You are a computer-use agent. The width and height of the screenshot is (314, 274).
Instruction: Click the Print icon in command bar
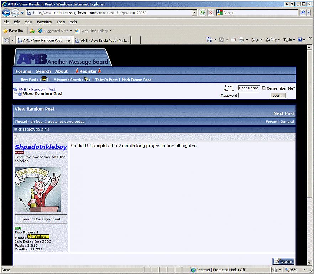[x=241, y=40]
